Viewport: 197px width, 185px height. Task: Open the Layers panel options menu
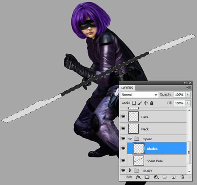coord(189,88)
